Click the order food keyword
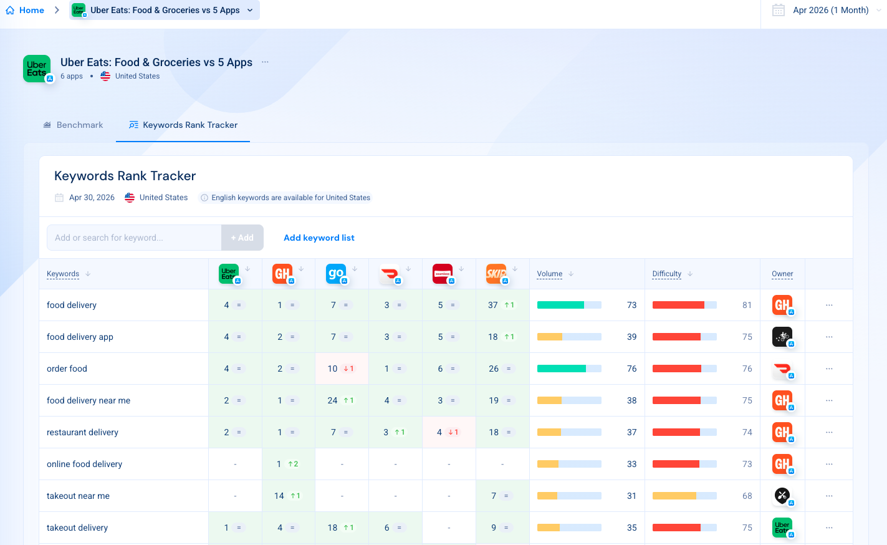Screen dimensions: 887x545 pyautogui.click(x=67, y=369)
